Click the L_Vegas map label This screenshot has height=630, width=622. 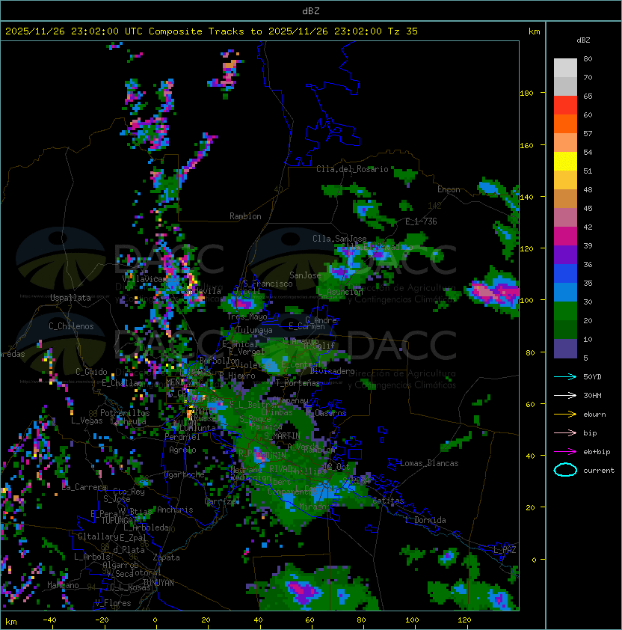coord(87,420)
